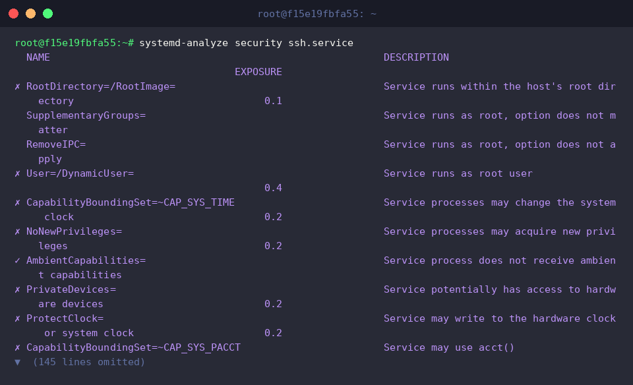Click the wrapped text 'pply'
633x385 pixels.
(50, 159)
